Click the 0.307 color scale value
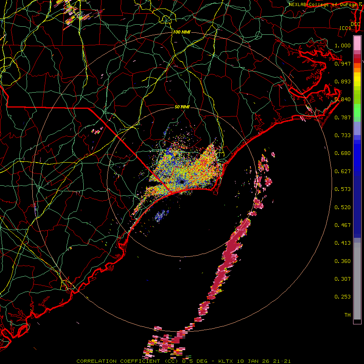The width and height of the screenshot is (364, 364). [343, 279]
